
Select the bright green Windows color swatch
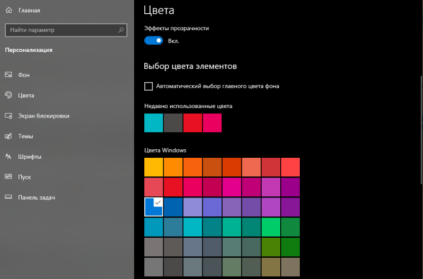(x=271, y=227)
